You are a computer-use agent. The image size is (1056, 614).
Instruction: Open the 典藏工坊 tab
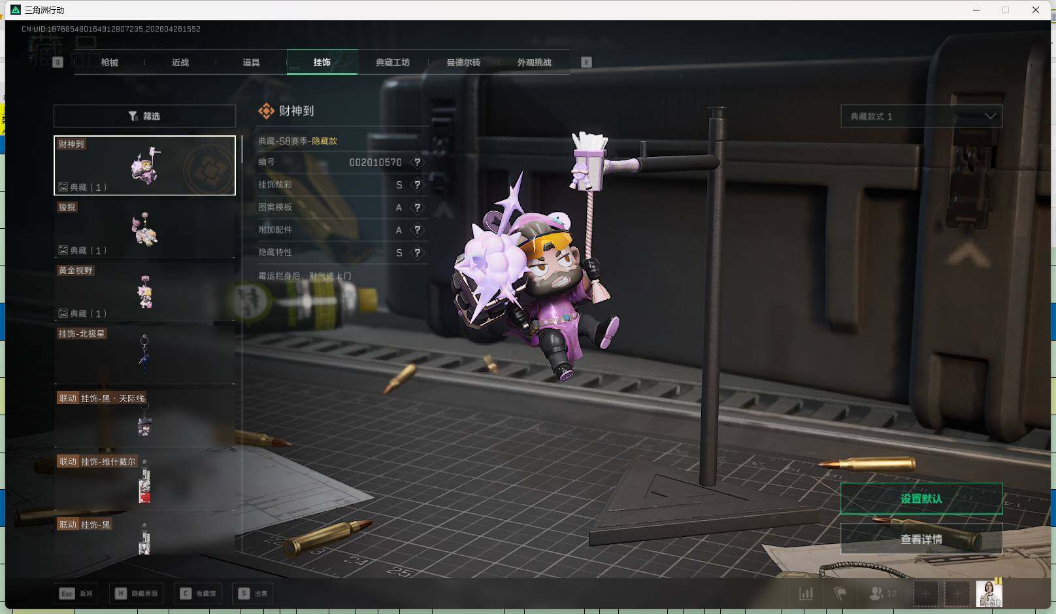pos(392,63)
